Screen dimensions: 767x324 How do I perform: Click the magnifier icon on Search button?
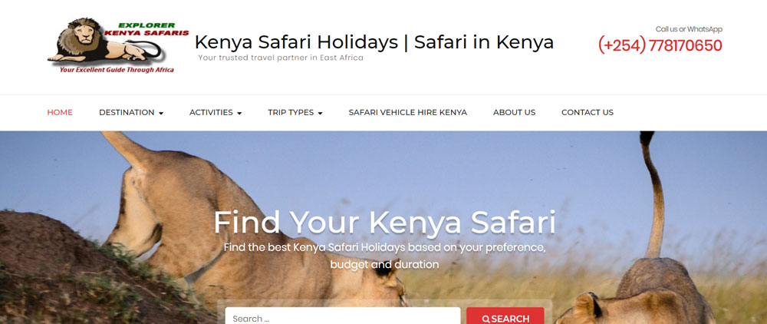(x=486, y=319)
